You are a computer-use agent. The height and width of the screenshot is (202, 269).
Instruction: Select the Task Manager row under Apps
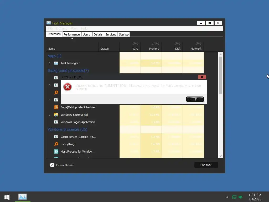pyautogui.click(x=125, y=63)
